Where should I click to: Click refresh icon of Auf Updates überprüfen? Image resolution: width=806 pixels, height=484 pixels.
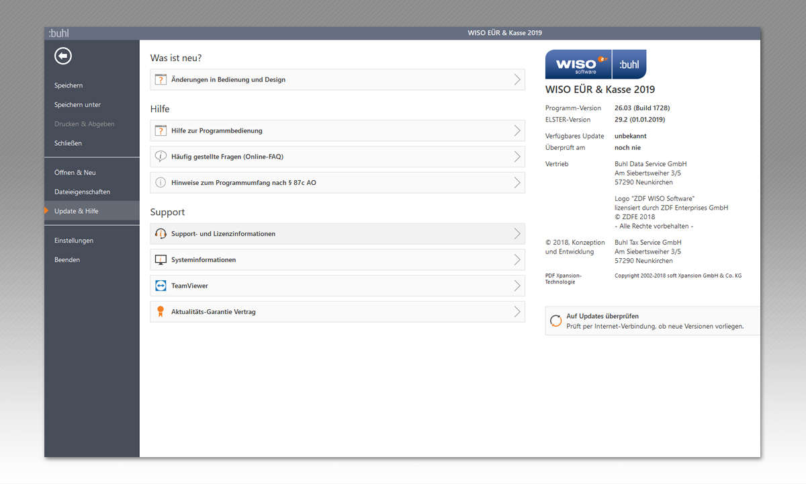[555, 321]
